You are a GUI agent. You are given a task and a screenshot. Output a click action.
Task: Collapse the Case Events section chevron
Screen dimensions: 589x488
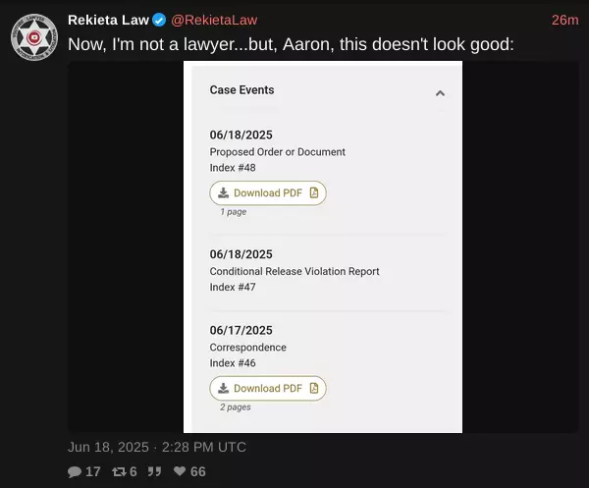[x=440, y=93]
